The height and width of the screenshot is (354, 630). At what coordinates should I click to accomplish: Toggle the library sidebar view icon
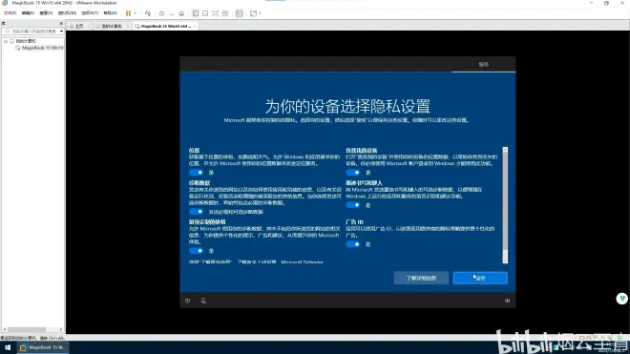point(196,13)
